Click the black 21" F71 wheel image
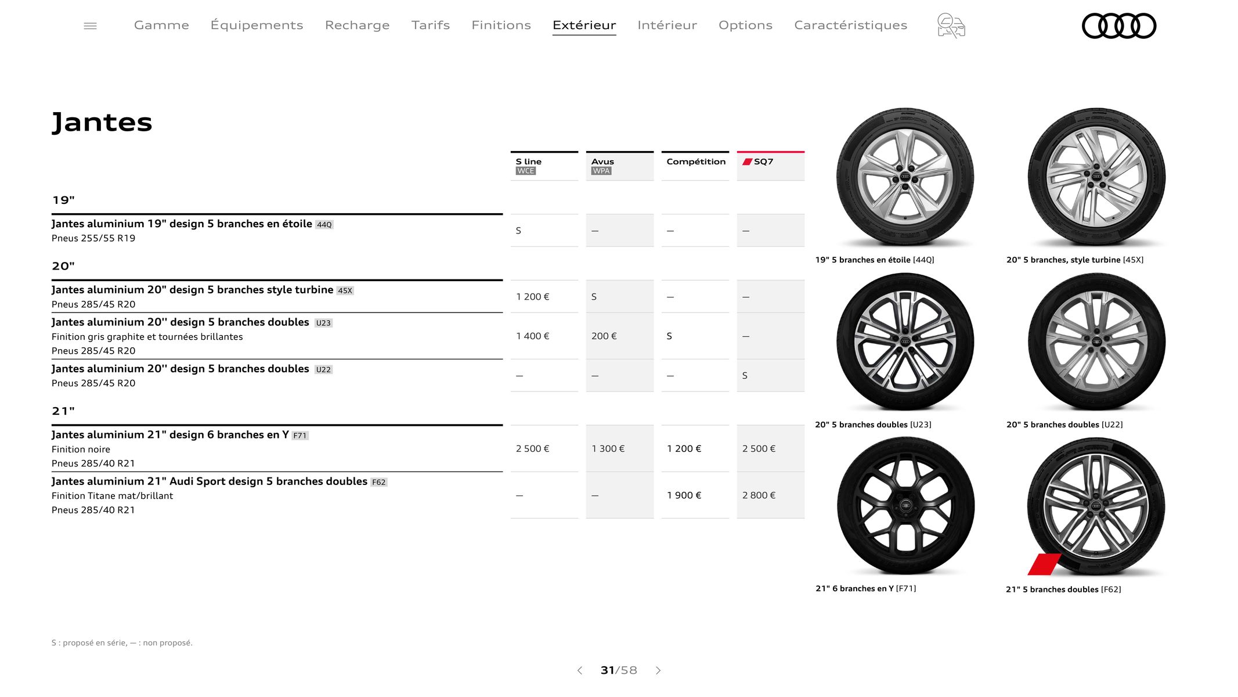This screenshot has width=1238, height=697. (905, 506)
